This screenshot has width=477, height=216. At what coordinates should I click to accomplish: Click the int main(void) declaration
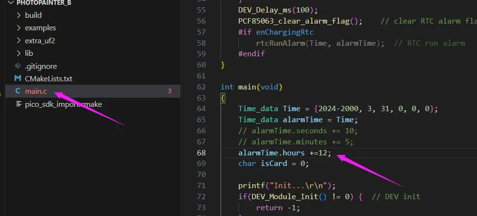(252, 87)
